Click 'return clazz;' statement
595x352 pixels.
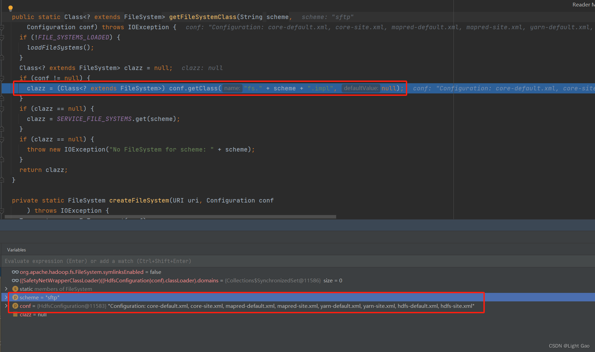pyautogui.click(x=44, y=170)
